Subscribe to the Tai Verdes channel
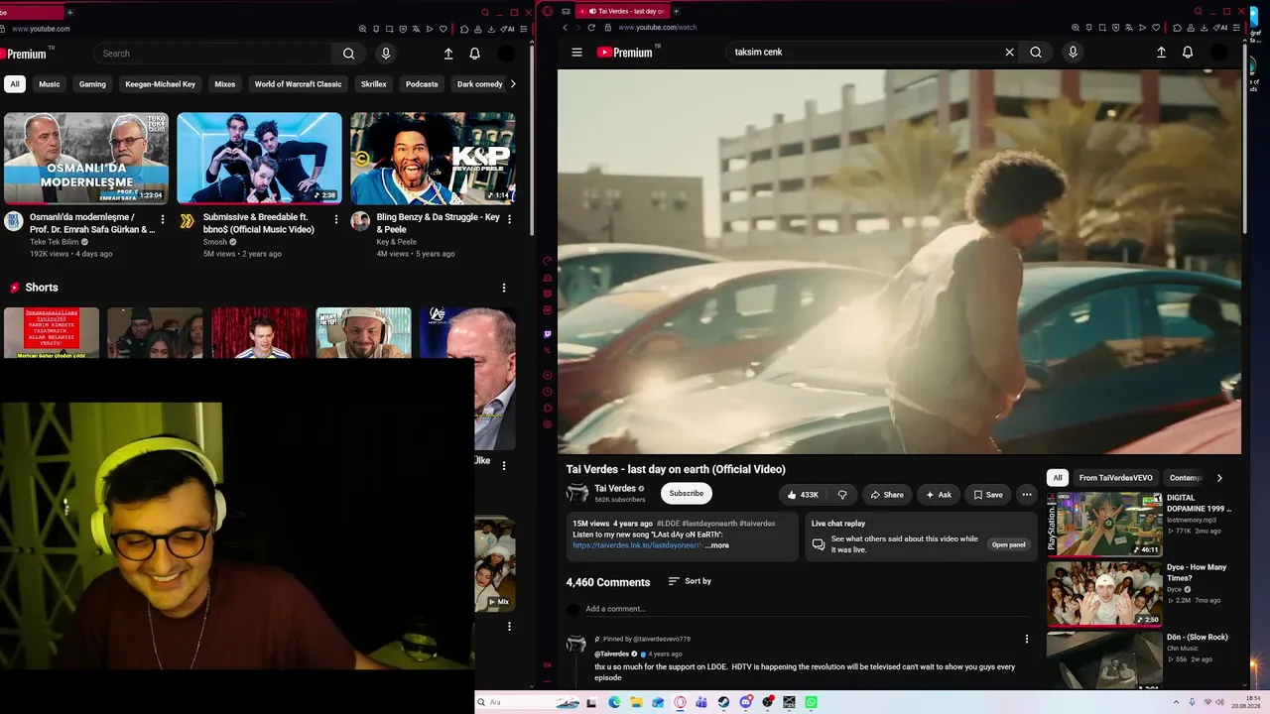 tap(686, 493)
